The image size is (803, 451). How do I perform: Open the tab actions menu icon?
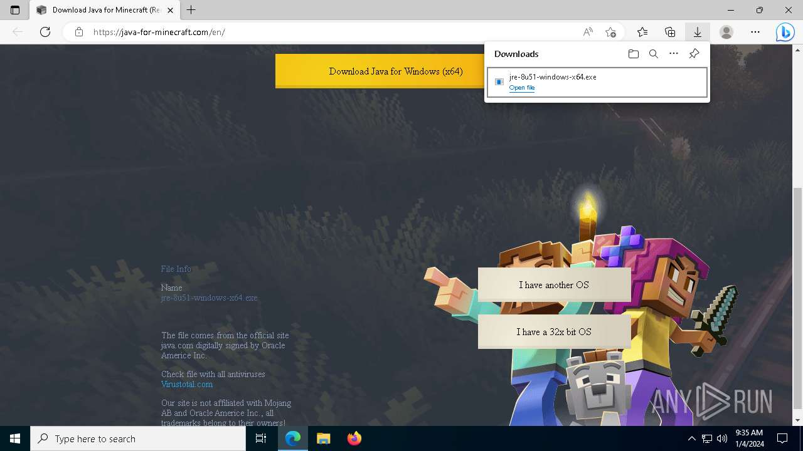(x=15, y=10)
